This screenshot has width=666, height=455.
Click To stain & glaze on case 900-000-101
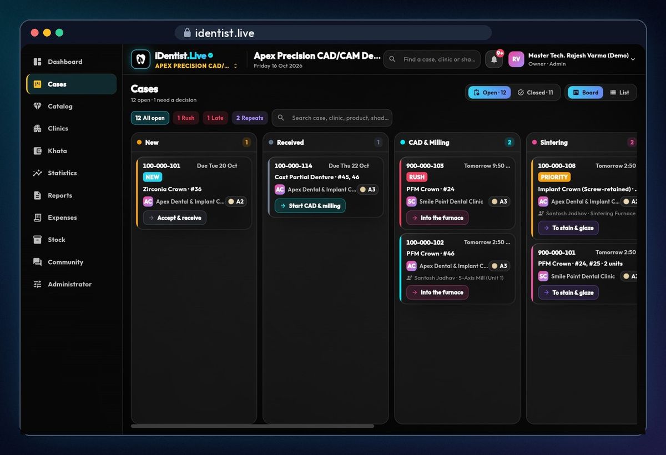[568, 292]
